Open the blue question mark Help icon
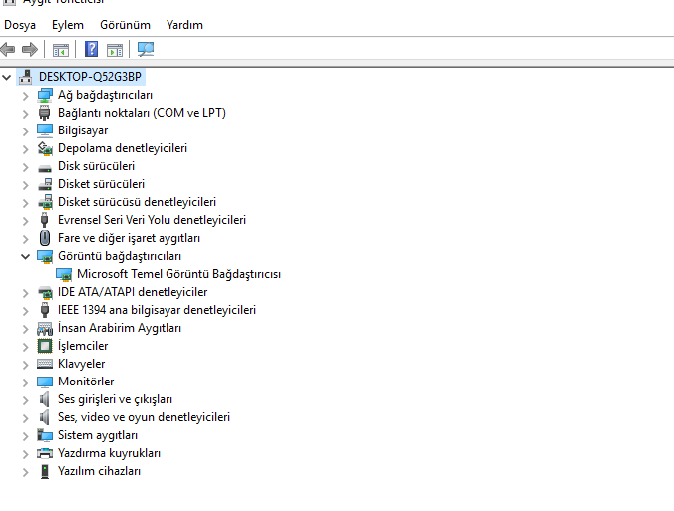Image resolution: width=674 pixels, height=511 pixels. 91,49
